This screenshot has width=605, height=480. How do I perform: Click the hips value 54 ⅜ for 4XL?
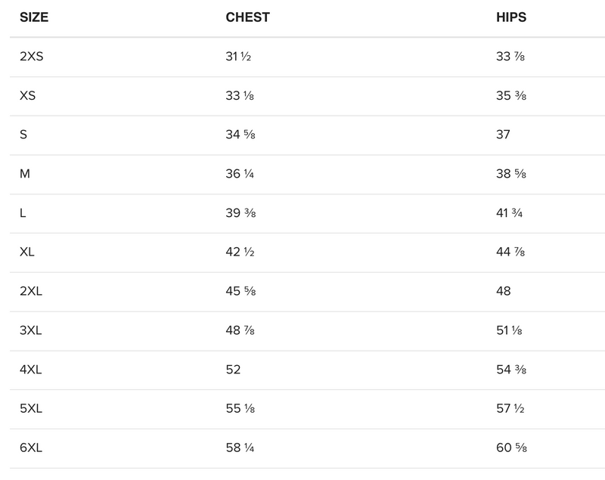[511, 370]
